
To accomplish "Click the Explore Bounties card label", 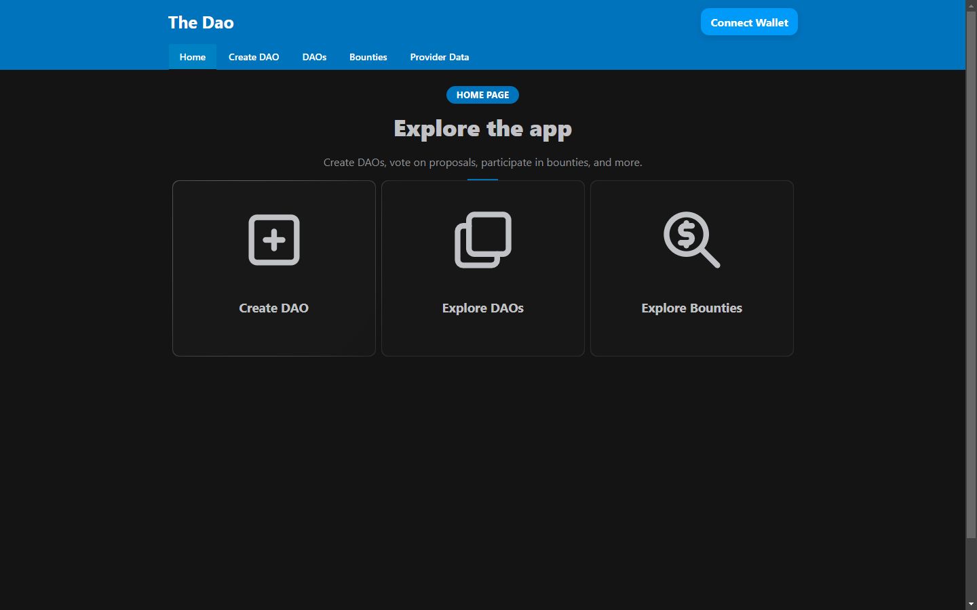I will coord(692,308).
